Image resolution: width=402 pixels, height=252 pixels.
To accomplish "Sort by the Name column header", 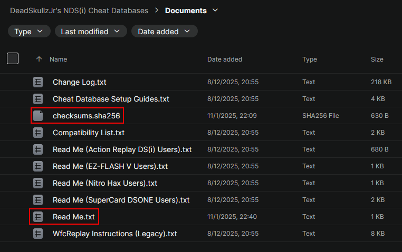I will [59, 59].
